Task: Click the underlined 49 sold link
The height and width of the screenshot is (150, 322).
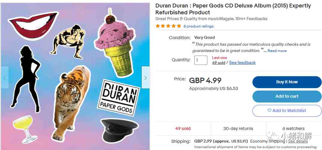Action: point(218,63)
